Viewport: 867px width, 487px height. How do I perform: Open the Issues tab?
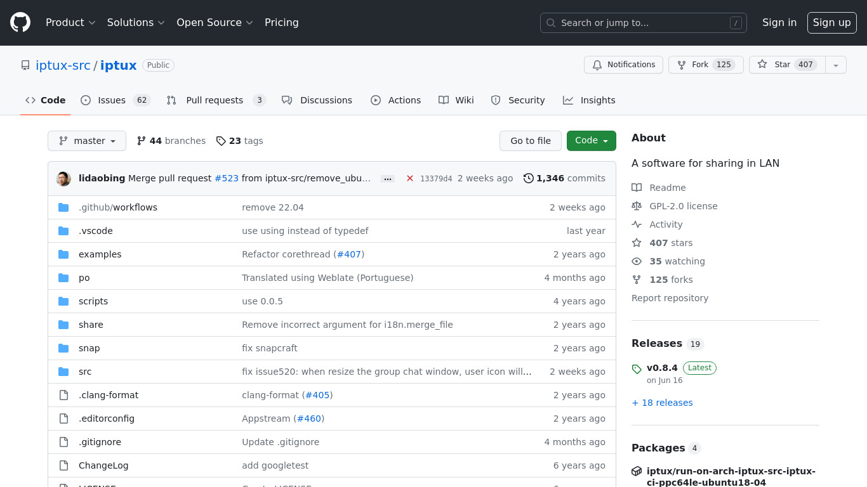pyautogui.click(x=116, y=100)
